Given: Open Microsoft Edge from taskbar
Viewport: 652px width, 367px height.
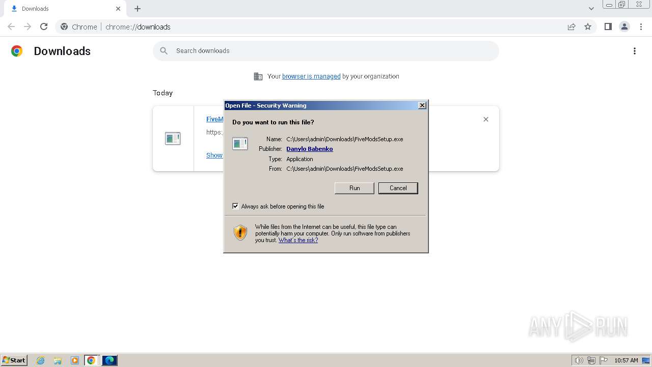Looking at the screenshot, I should coord(110,360).
